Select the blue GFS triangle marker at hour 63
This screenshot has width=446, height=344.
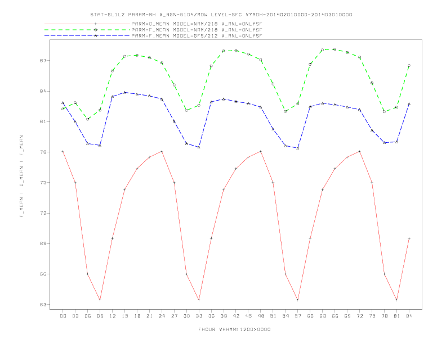(323, 103)
